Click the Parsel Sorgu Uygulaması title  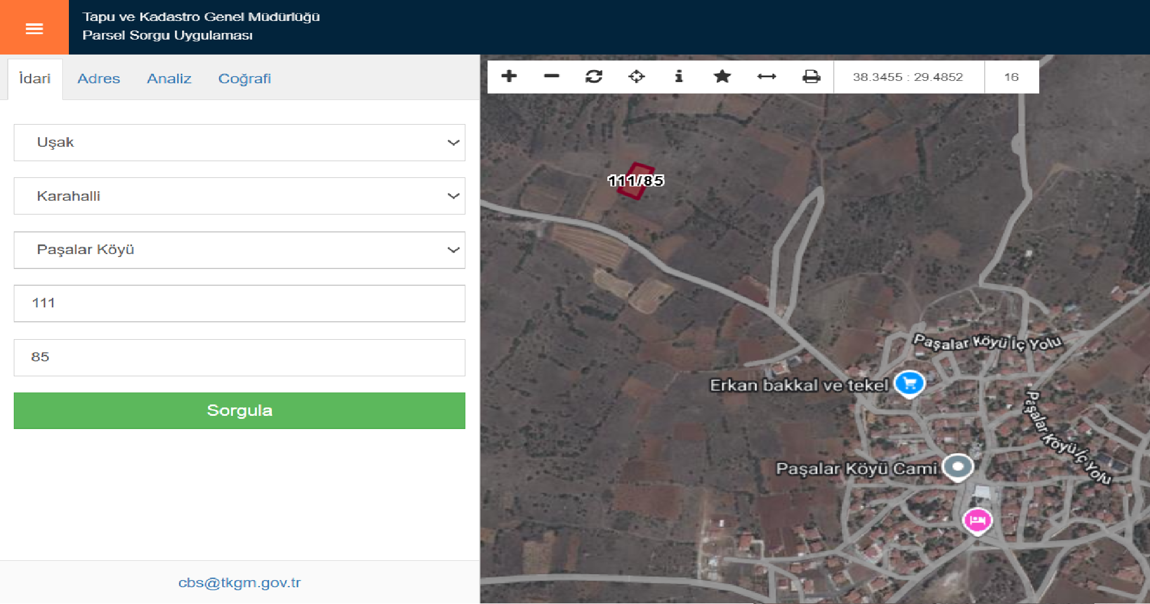coord(168,35)
